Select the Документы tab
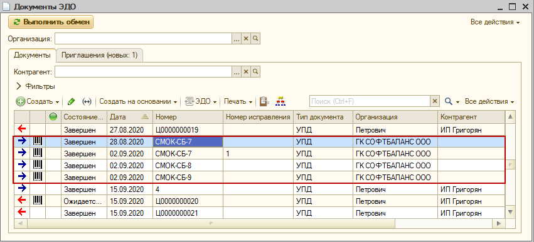Image resolution: width=534 pixels, height=242 pixels. [x=33, y=55]
